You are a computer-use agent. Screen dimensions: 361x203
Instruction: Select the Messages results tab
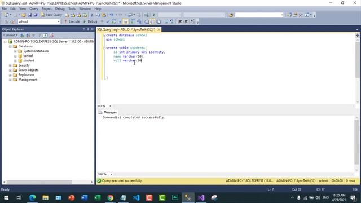coord(108,112)
